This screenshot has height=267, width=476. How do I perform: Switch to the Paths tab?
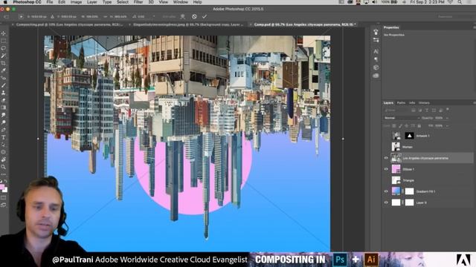click(x=401, y=103)
